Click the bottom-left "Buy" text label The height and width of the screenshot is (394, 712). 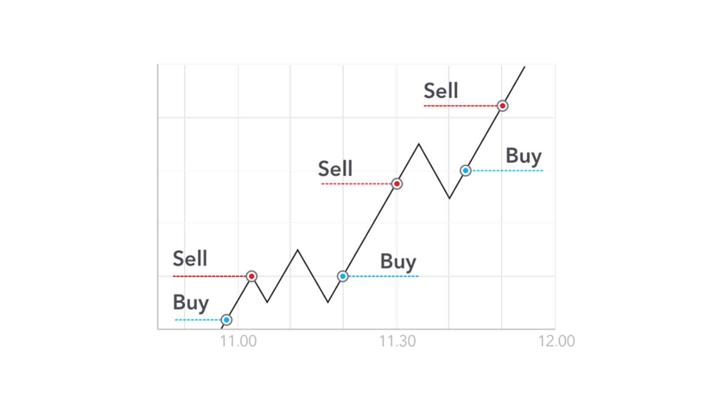(191, 303)
